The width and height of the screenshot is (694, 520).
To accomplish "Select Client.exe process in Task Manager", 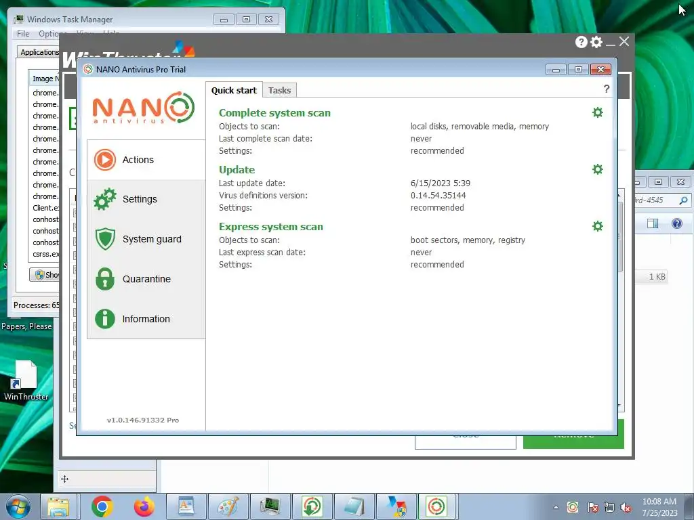I will tap(45, 208).
